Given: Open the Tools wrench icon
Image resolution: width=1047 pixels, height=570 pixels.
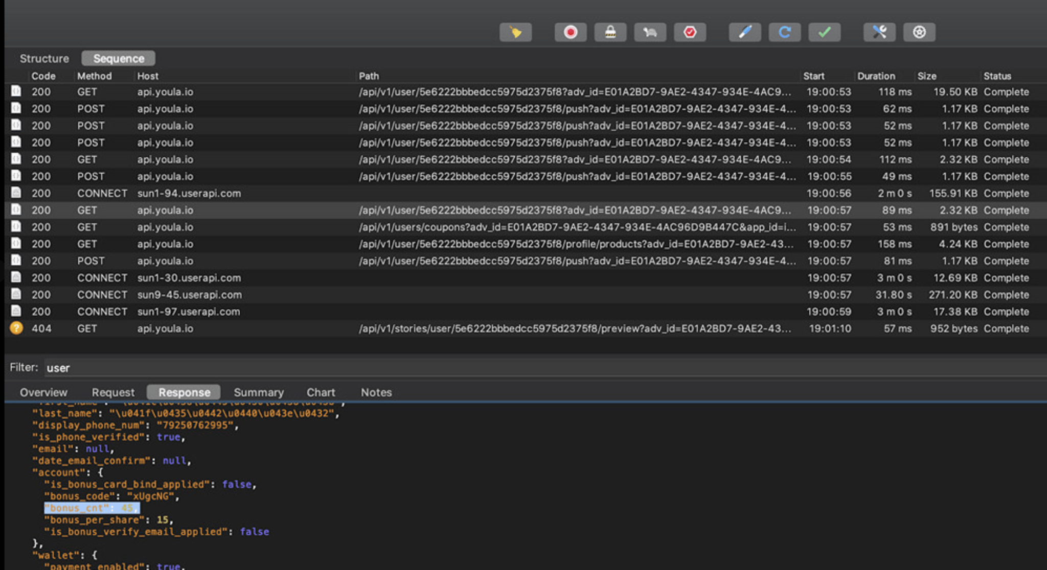Looking at the screenshot, I should [879, 33].
